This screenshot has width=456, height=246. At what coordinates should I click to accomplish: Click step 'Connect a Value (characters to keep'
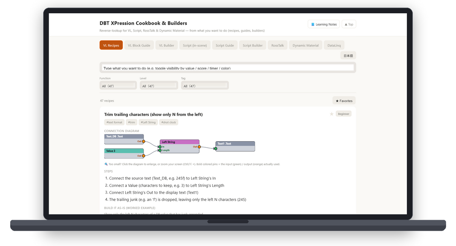(166, 185)
